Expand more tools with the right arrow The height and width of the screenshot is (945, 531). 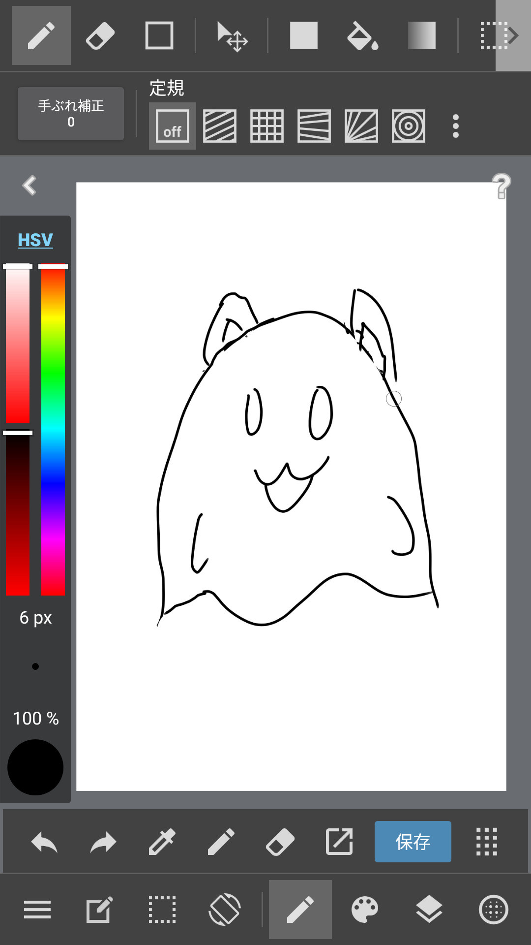(513, 35)
